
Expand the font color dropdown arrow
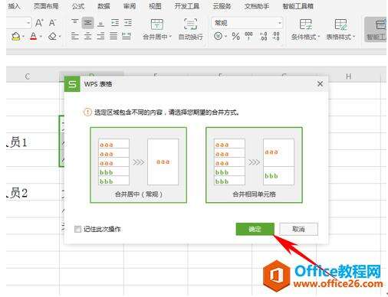[x=41, y=37]
